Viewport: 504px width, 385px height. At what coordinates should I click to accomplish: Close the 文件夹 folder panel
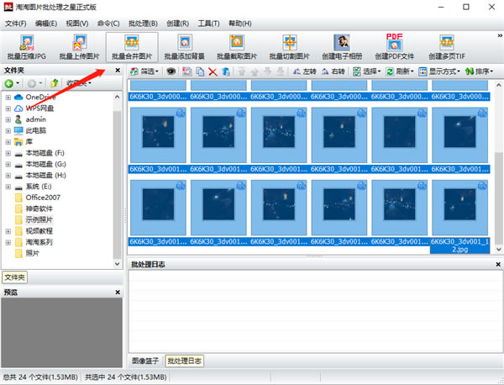118,70
